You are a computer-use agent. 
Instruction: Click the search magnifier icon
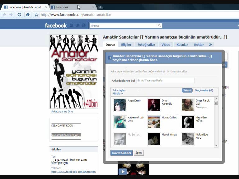[x=159, y=25]
